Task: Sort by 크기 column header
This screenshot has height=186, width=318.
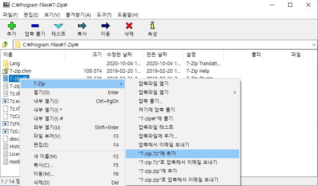Action: click(84, 54)
